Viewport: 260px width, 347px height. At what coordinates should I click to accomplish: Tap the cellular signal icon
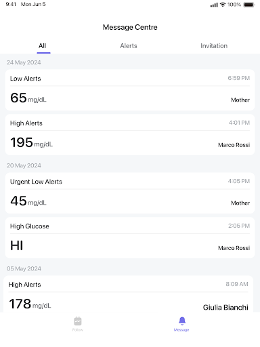pos(214,5)
